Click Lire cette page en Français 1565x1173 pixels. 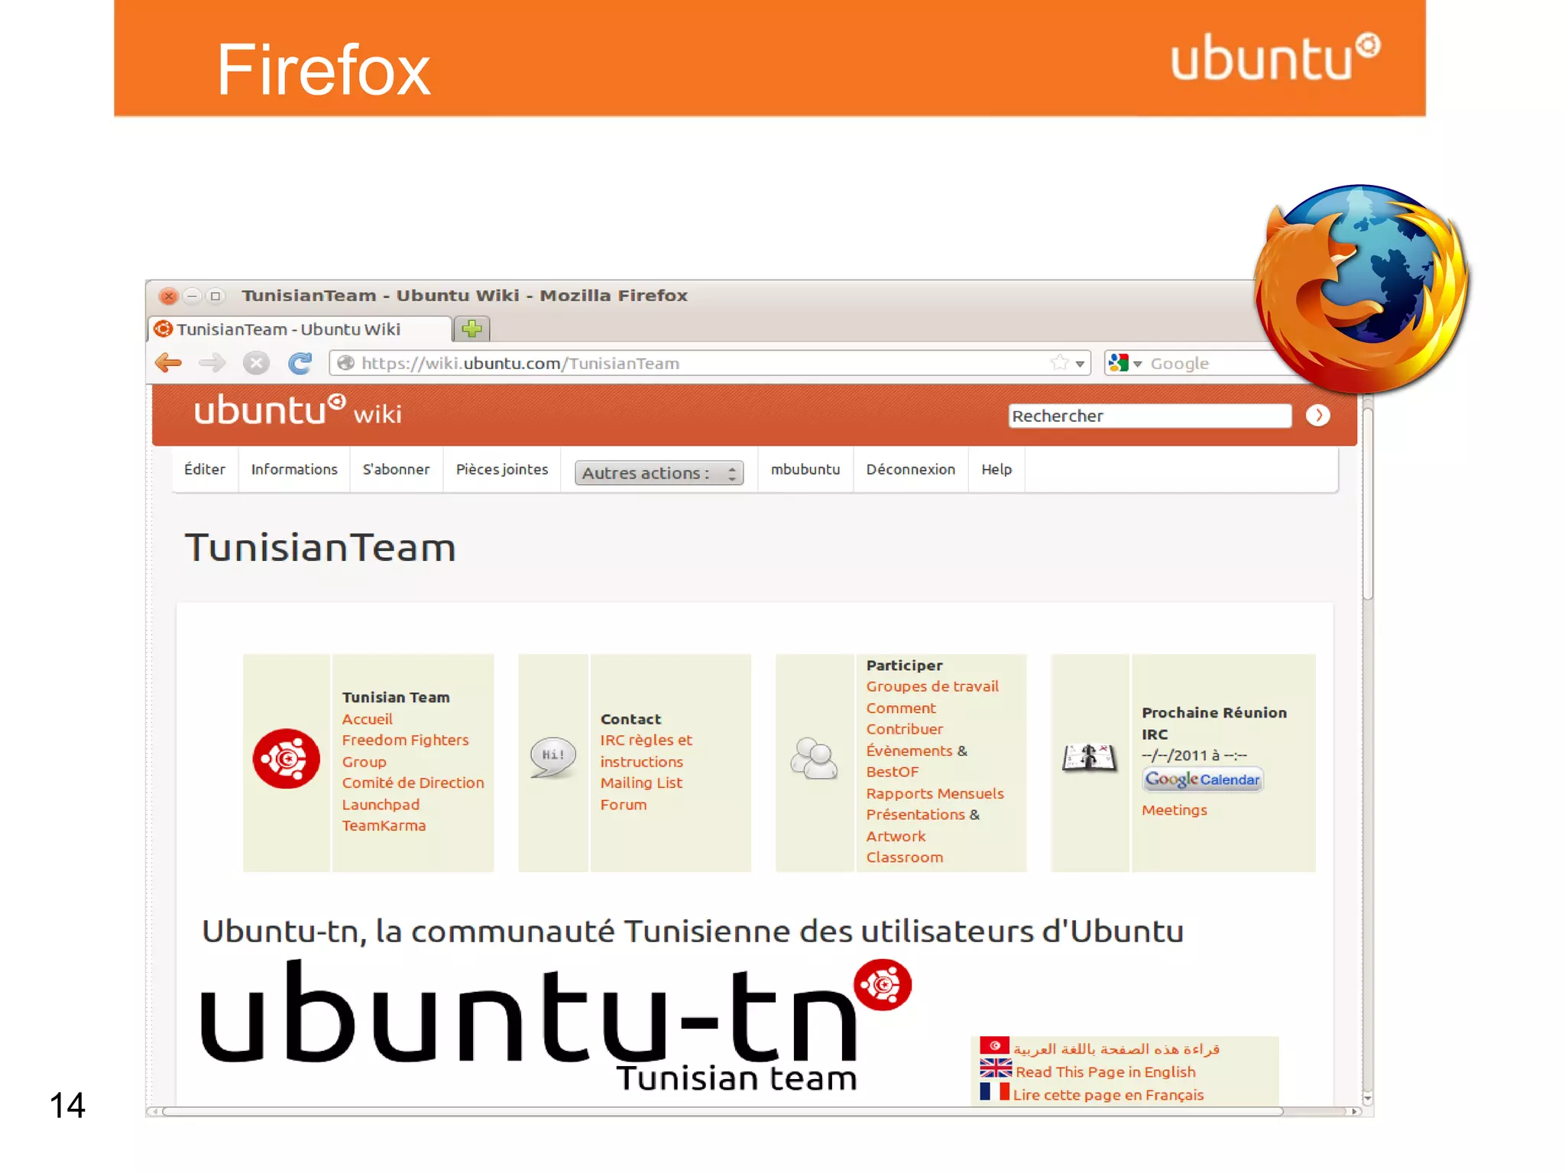1108,1094
